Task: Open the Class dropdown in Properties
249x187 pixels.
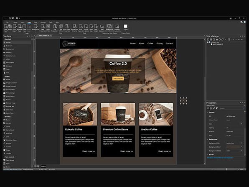Action: tap(242, 124)
